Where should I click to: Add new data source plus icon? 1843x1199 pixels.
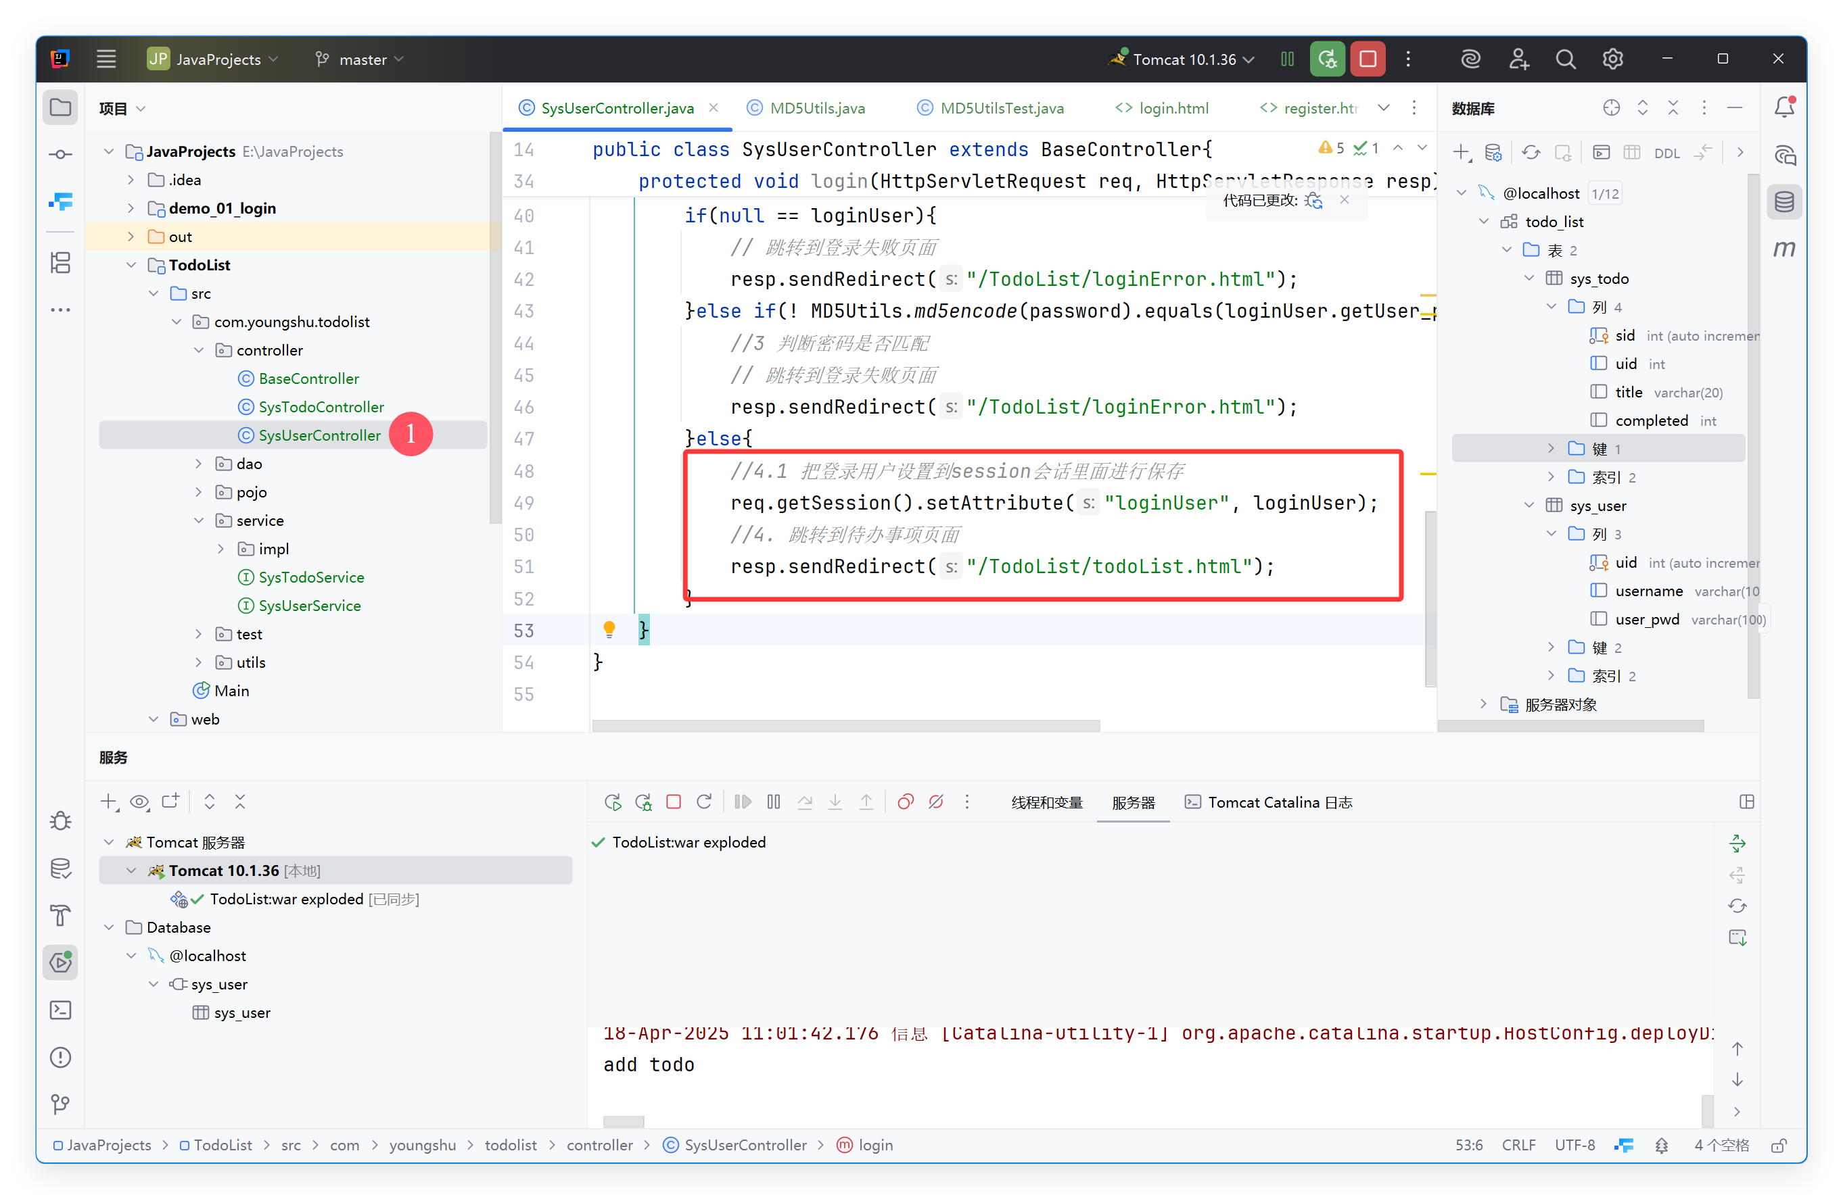[x=1462, y=153]
